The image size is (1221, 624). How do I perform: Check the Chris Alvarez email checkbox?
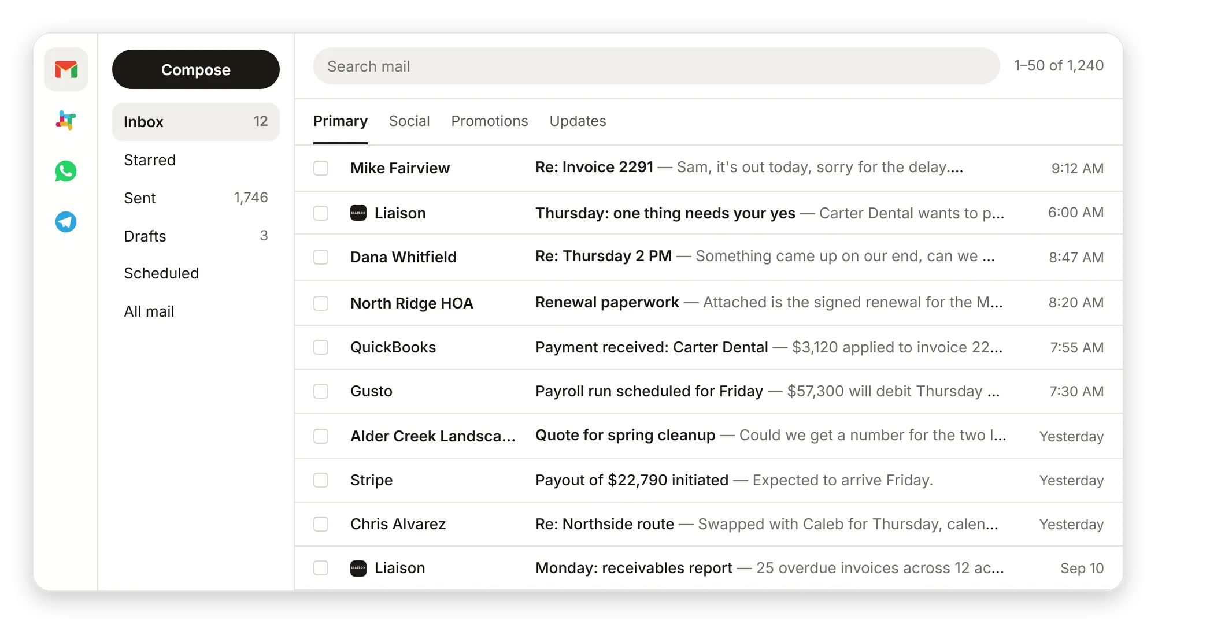click(321, 524)
